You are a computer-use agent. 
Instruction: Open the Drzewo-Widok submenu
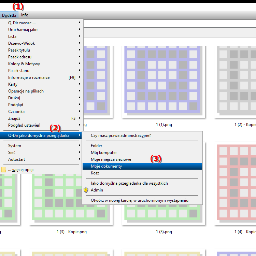click(41, 43)
